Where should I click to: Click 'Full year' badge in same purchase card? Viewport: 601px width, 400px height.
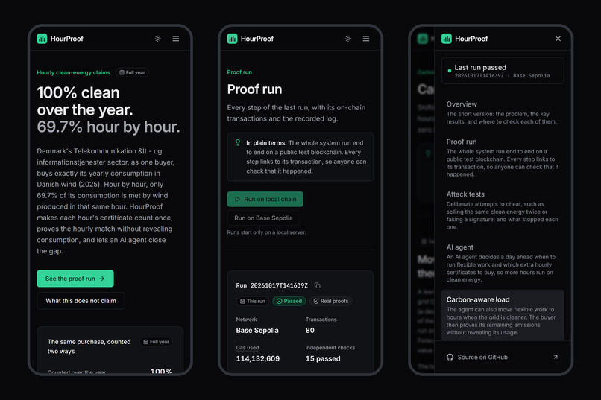click(x=156, y=342)
